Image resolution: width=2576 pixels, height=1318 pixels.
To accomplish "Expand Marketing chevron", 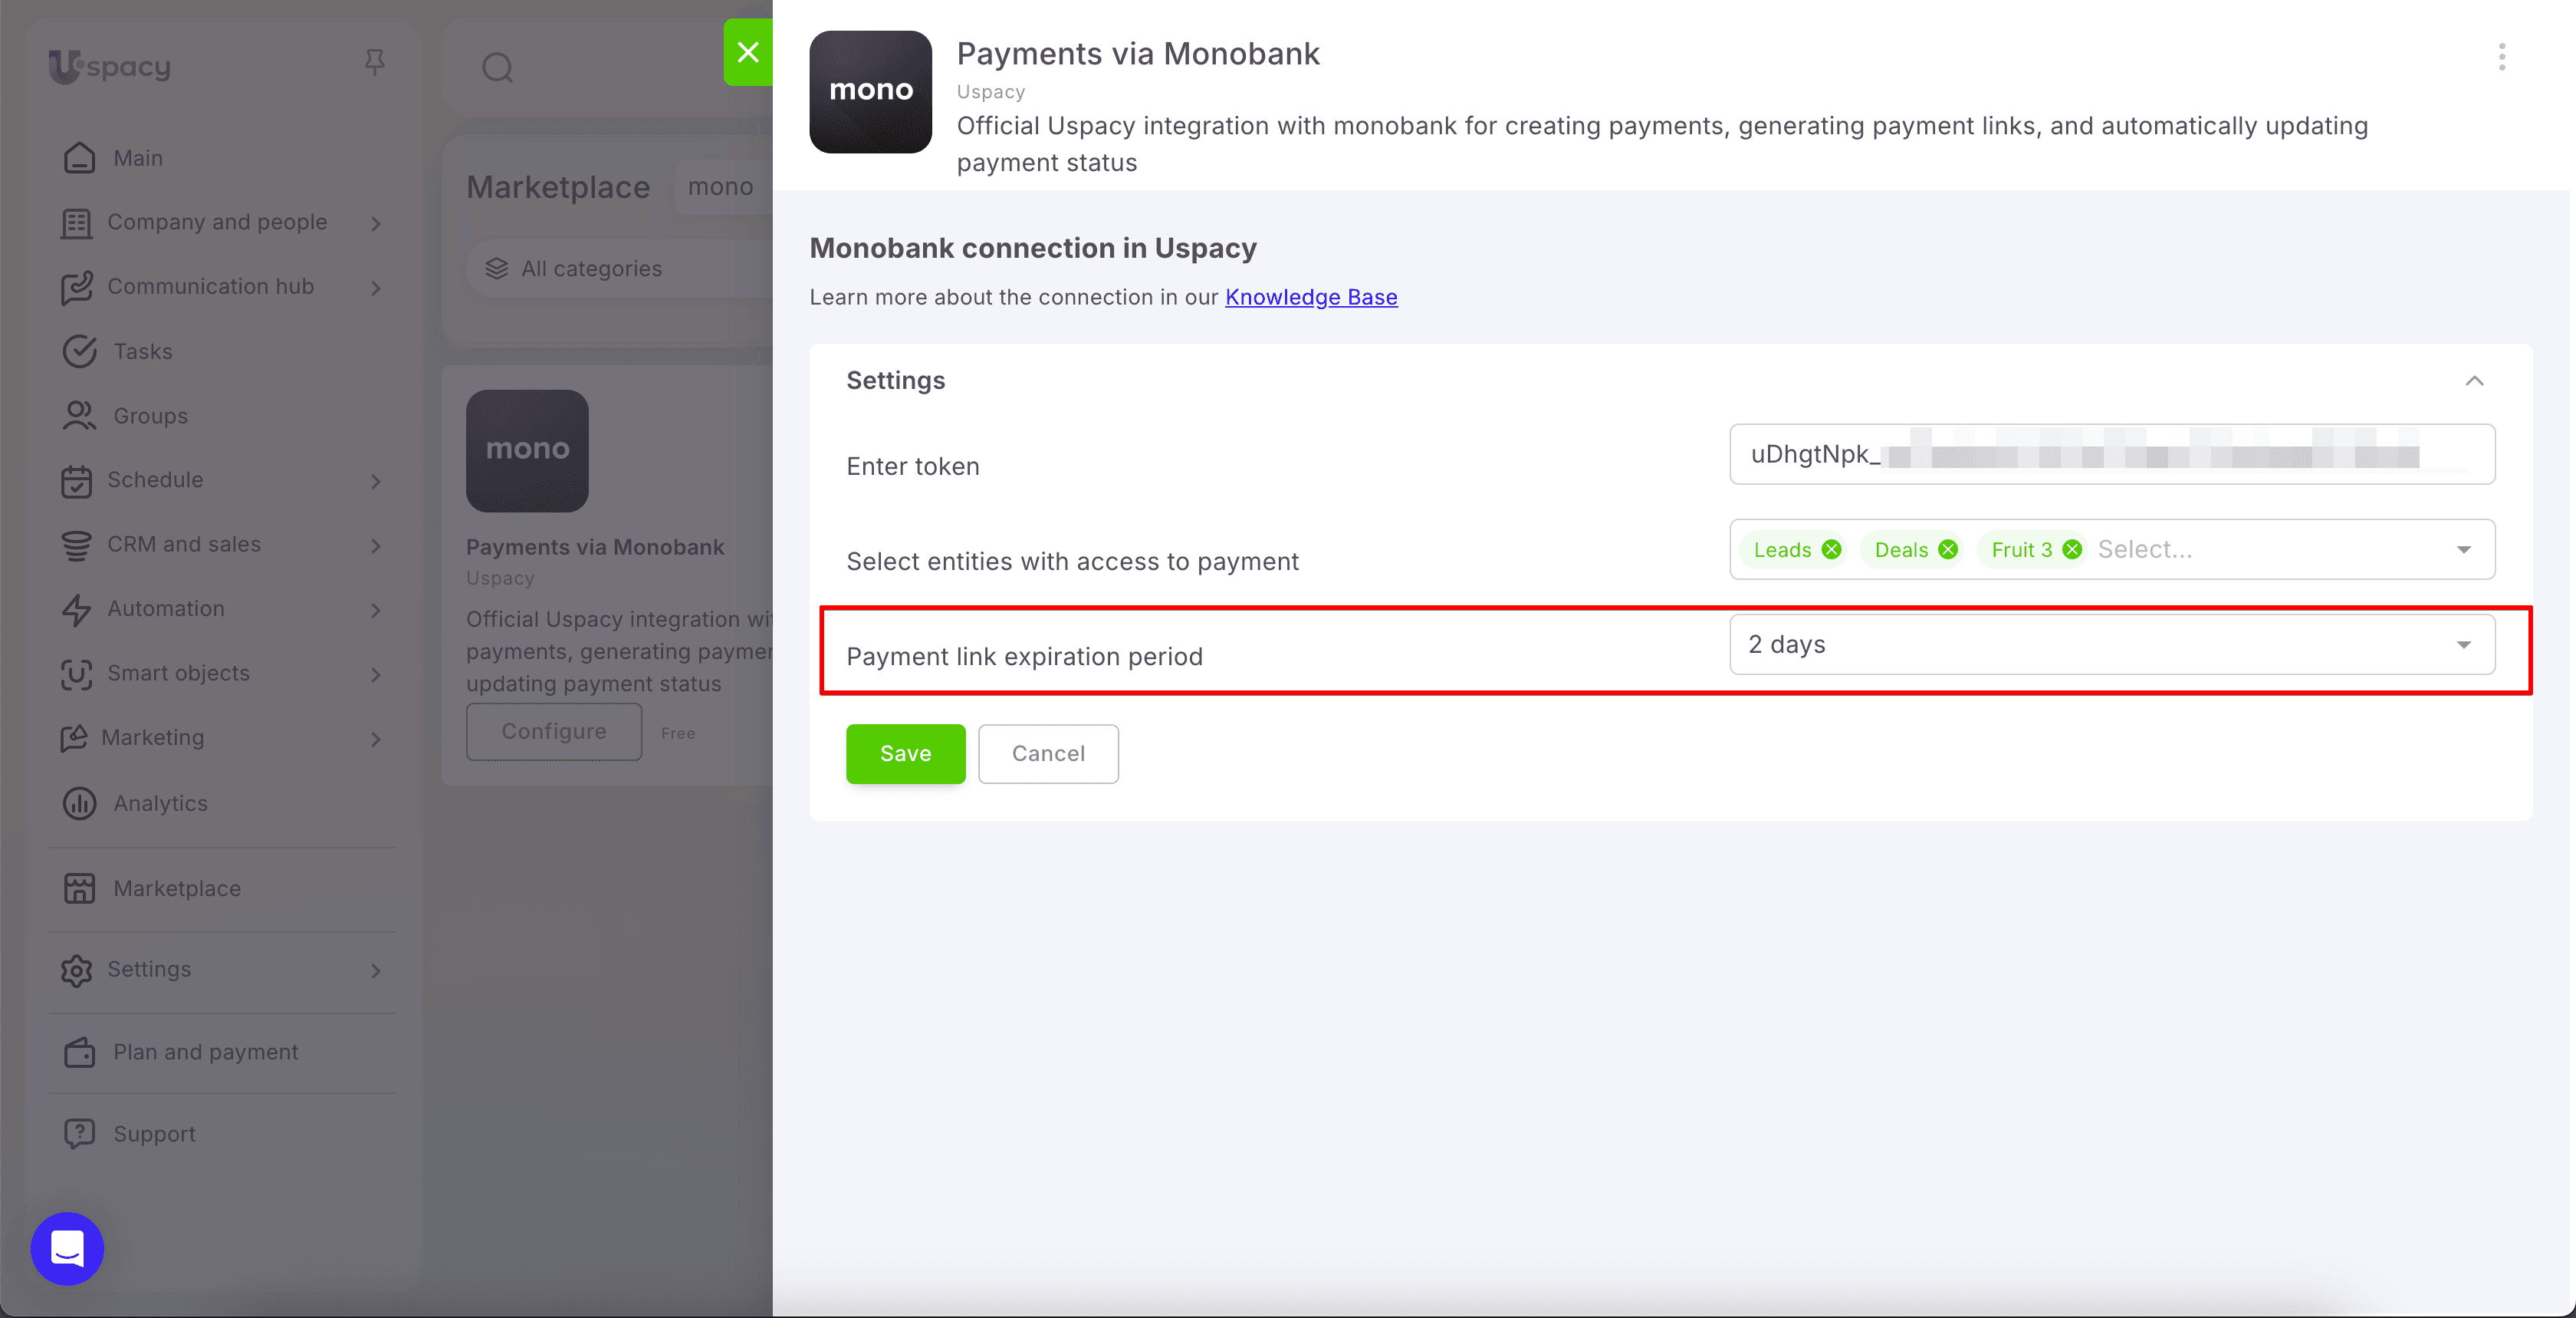I will (376, 739).
